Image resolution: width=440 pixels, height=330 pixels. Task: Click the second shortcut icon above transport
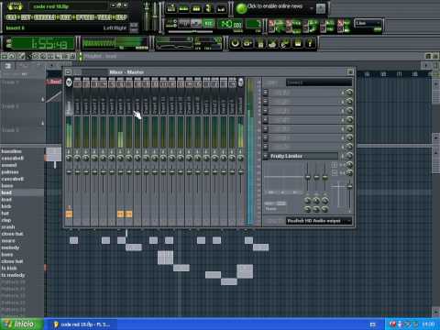(183, 8)
